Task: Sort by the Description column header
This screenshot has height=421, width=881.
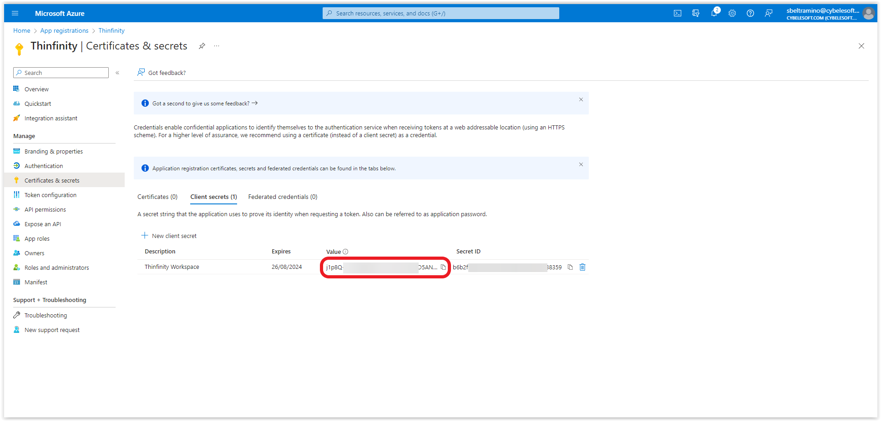Action: tap(160, 251)
